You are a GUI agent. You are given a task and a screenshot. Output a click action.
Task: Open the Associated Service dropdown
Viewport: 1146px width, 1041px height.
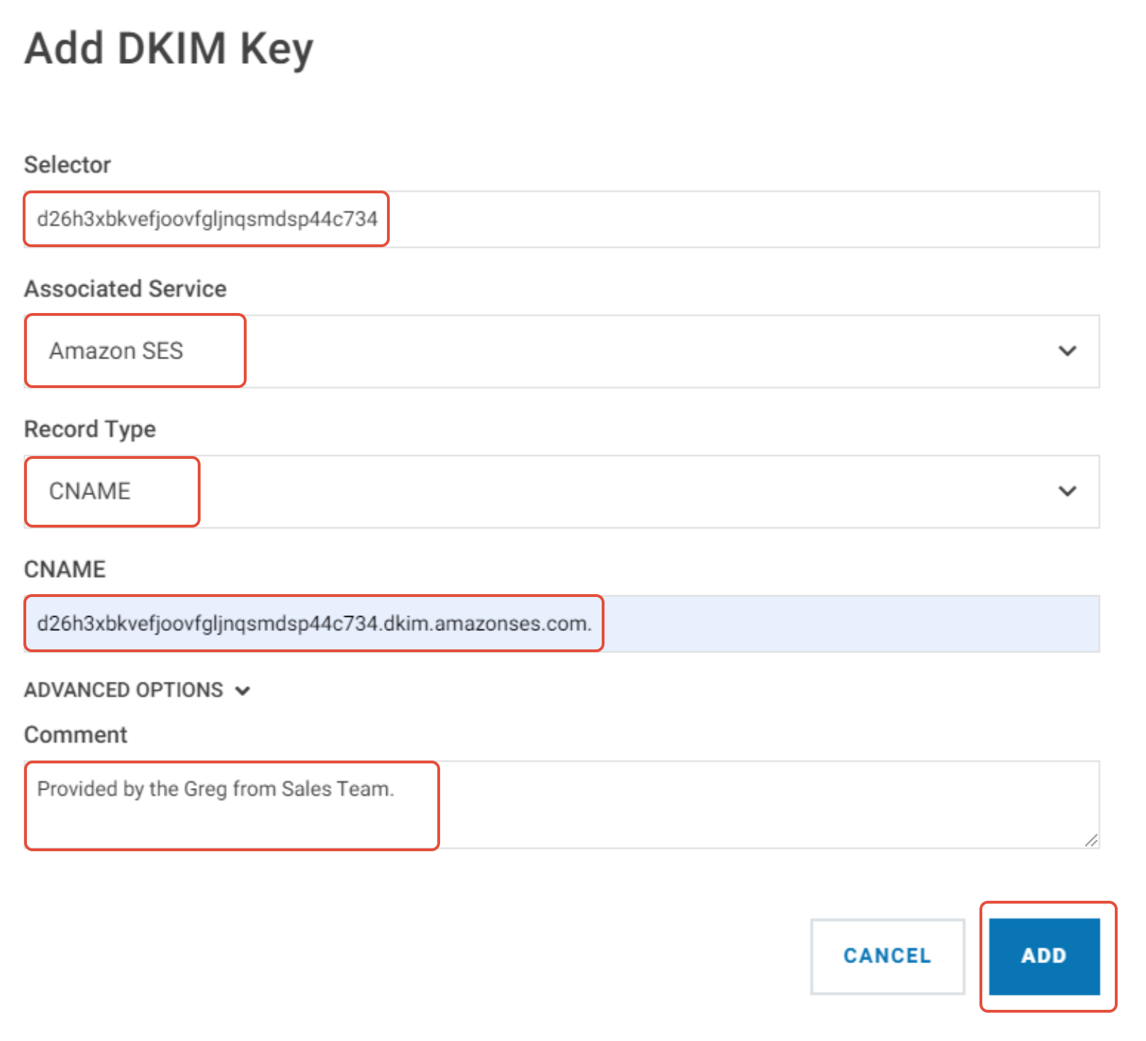pos(561,351)
